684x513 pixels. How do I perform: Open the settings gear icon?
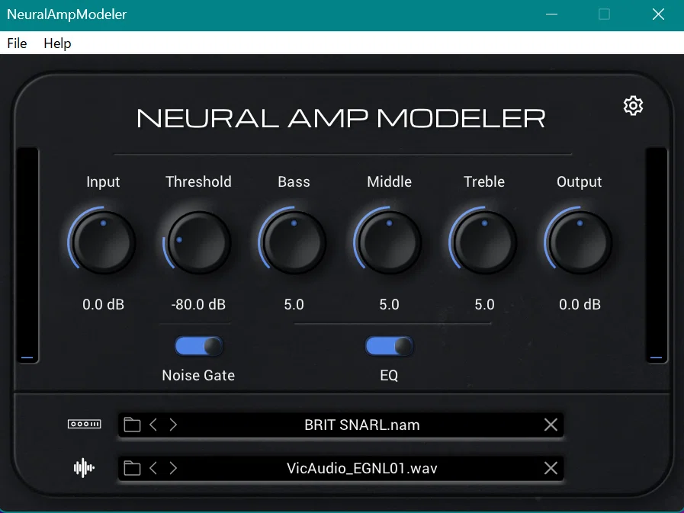(x=633, y=105)
